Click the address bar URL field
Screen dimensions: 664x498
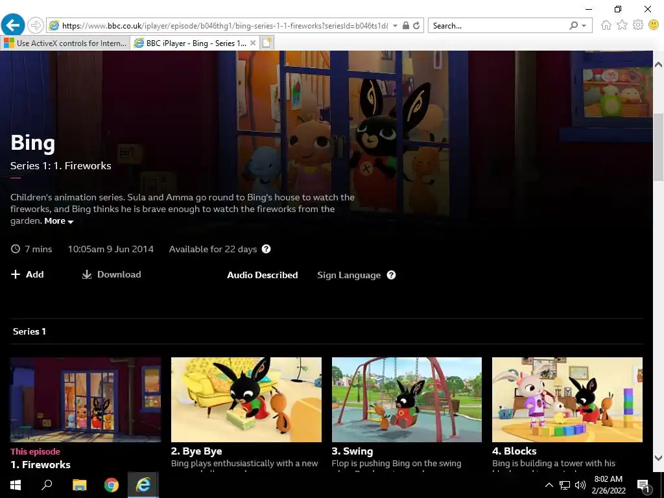(224, 26)
